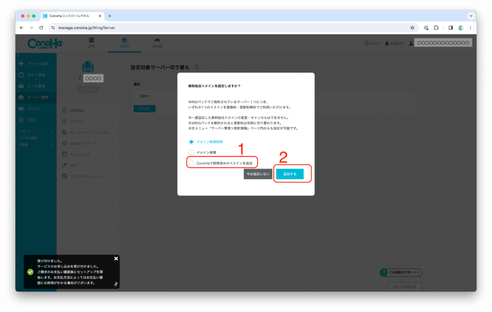Click the フィードバック button

coord(405,287)
